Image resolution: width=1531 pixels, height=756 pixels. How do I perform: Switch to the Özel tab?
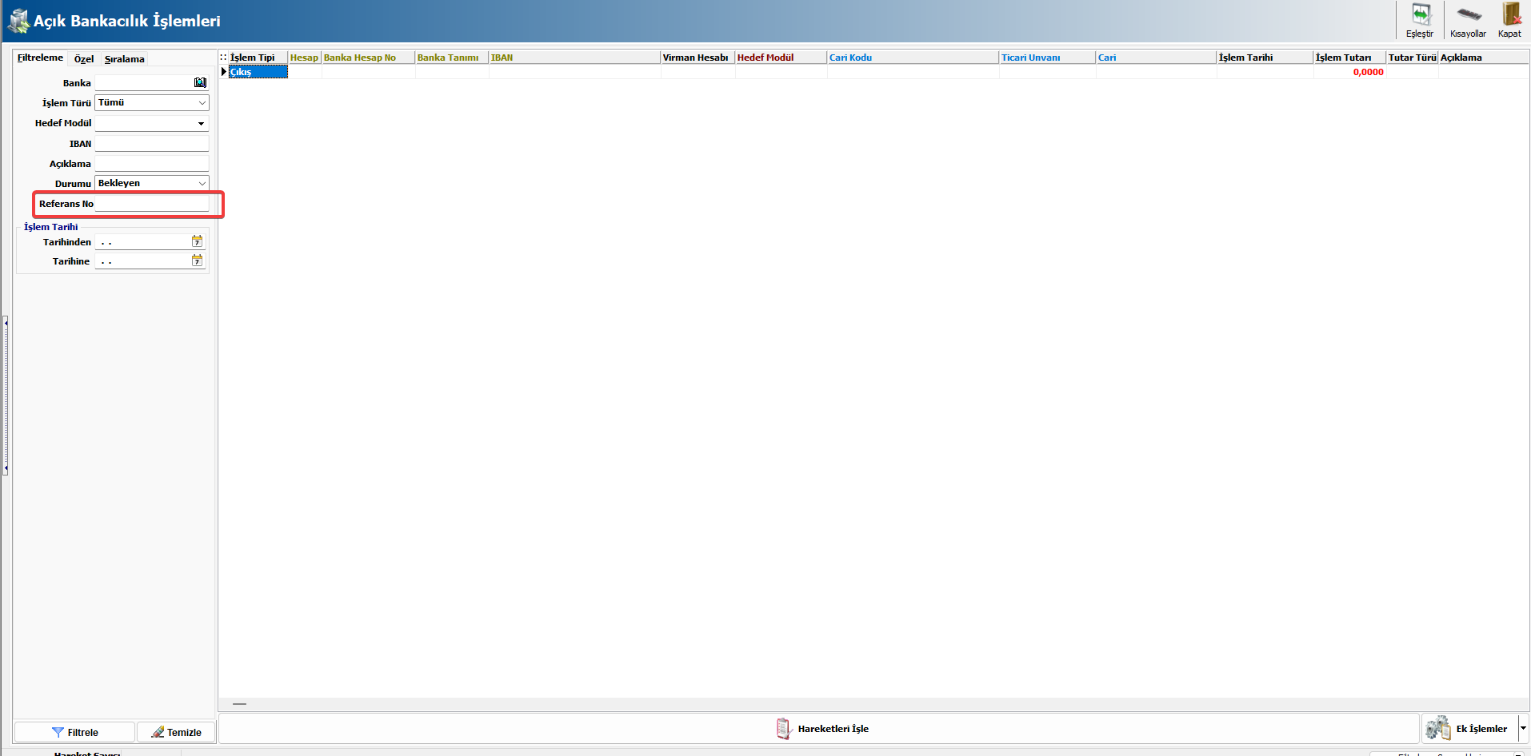pos(84,59)
